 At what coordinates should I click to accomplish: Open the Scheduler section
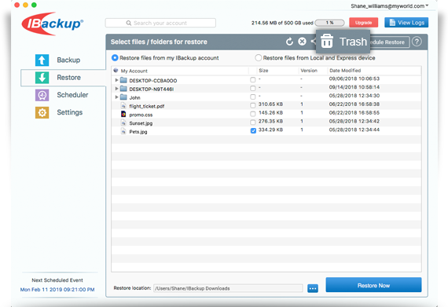click(72, 95)
